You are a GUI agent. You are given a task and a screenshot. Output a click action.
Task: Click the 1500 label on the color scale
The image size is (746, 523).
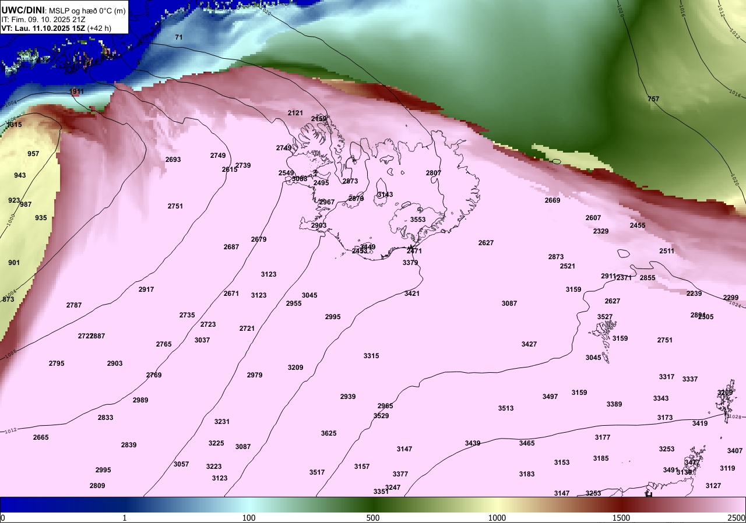(621, 518)
